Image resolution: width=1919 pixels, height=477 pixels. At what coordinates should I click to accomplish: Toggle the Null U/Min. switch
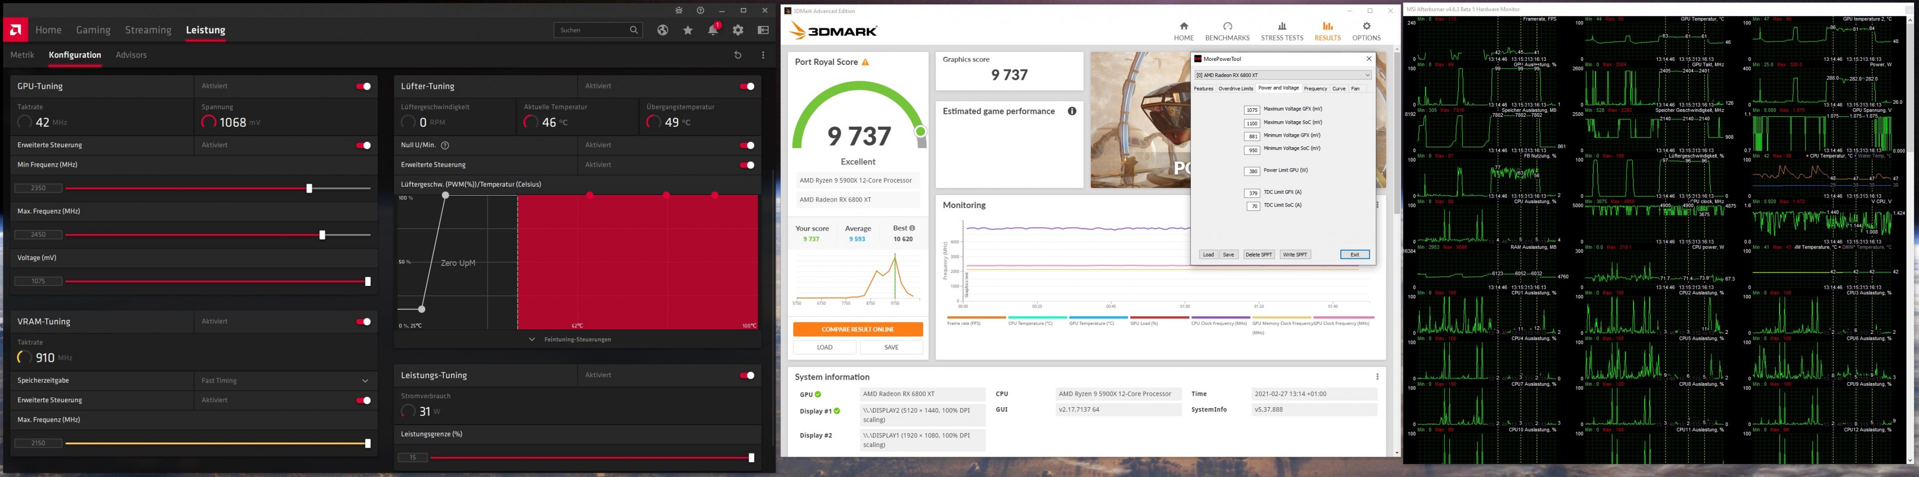point(747,145)
